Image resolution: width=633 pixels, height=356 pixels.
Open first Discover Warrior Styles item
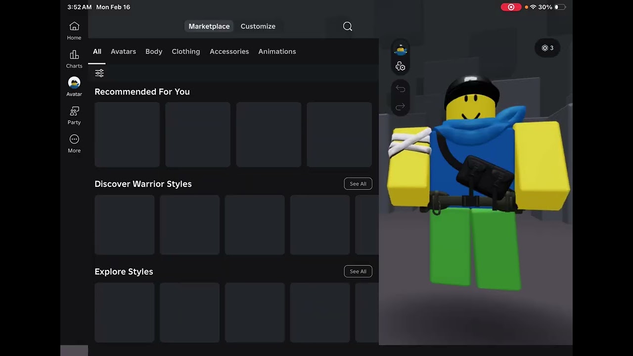pos(125,225)
